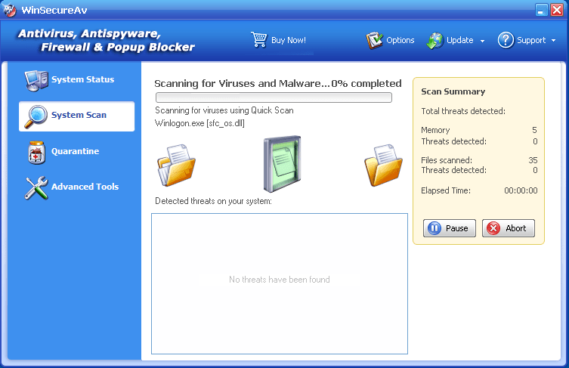Go to Advanced Tools section
Screen dimensions: 569x368
click(85, 187)
